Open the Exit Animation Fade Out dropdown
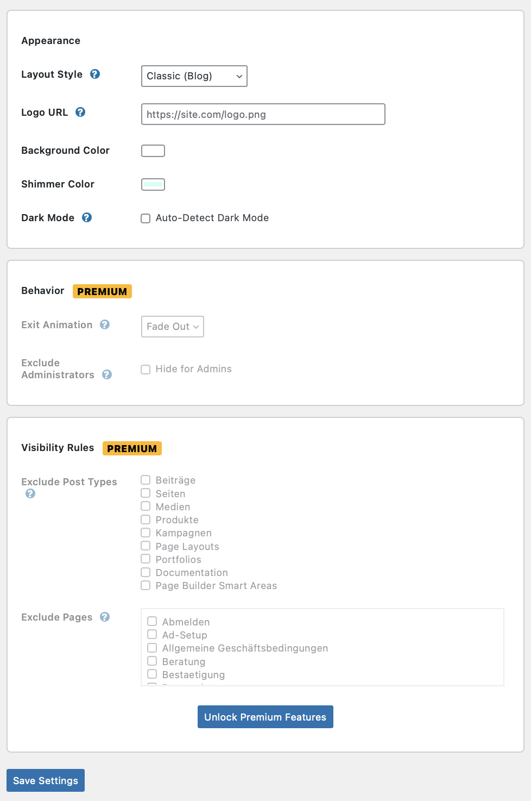This screenshot has width=531, height=801. click(172, 327)
